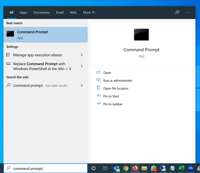Expand command prompt web results arrow
Viewport: 200px width, 173px height.
point(82,85)
